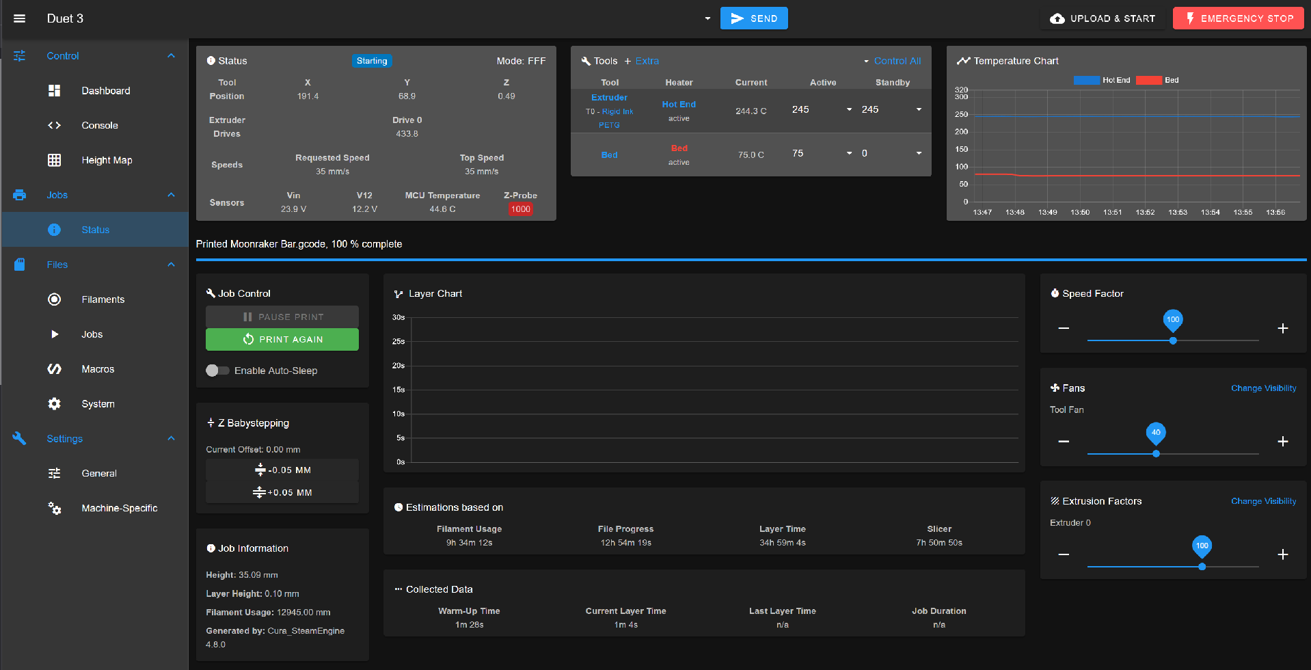Click Rigid Ink PETG filament link
1311x670 pixels.
click(x=617, y=118)
